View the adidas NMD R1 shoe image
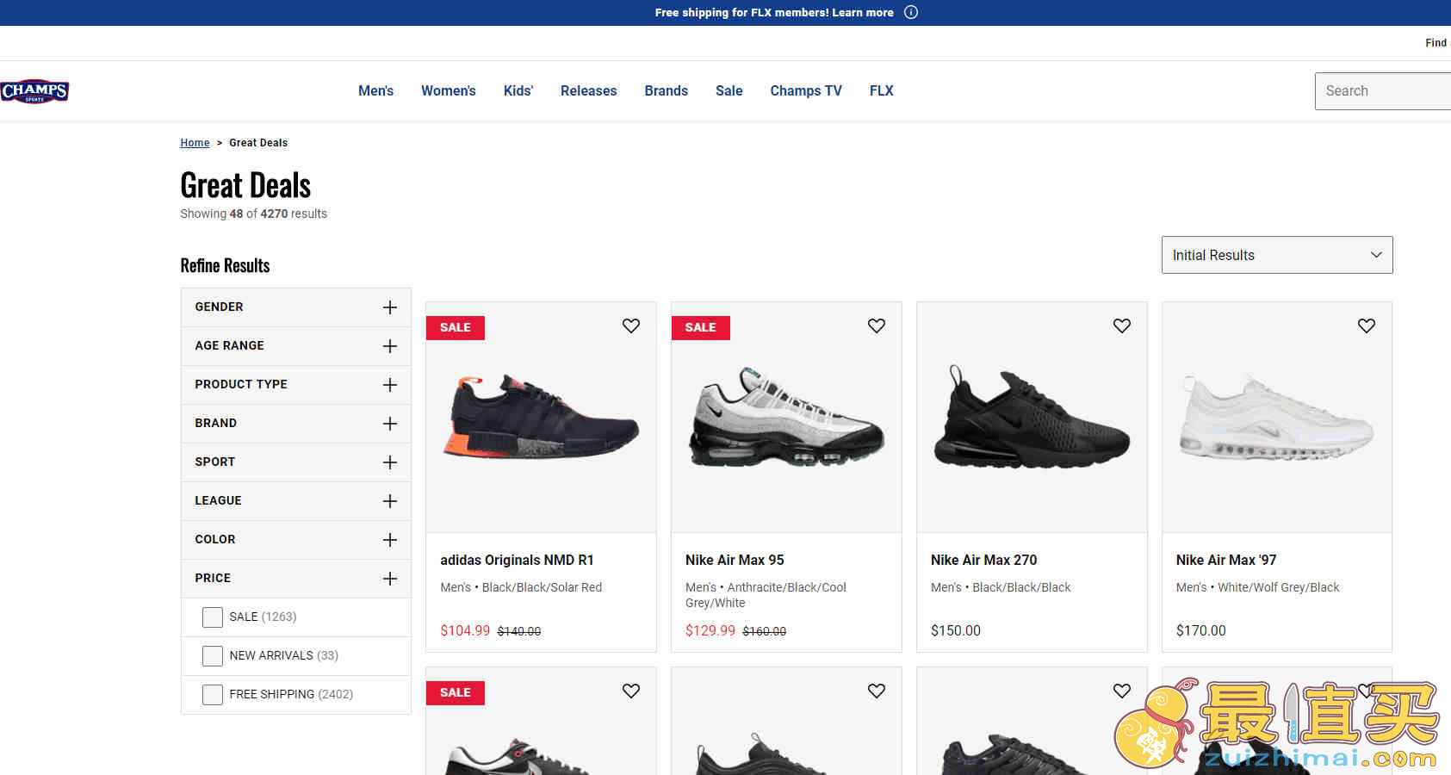Screen dimensions: 1451x775 pyautogui.click(x=541, y=417)
